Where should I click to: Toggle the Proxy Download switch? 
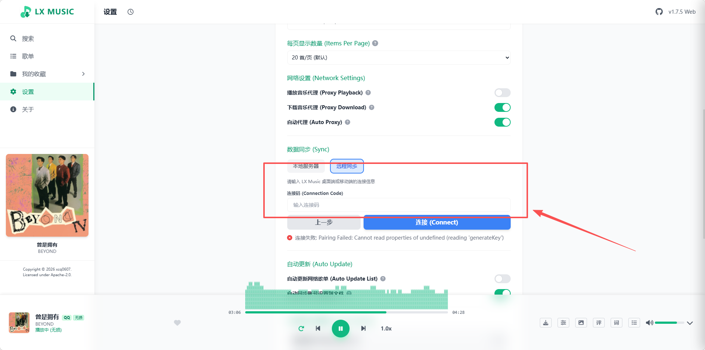click(503, 107)
